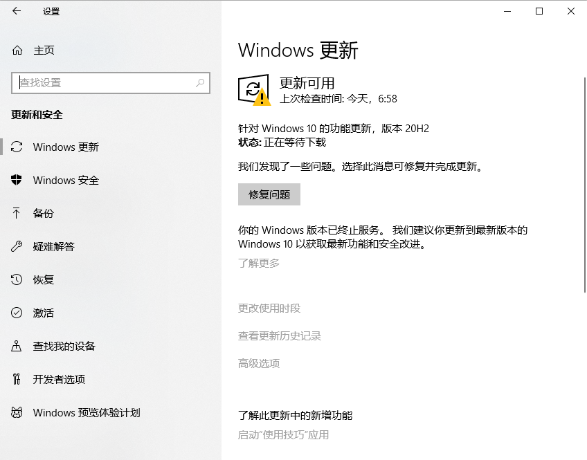The width and height of the screenshot is (587, 460).
Task: Click the 激活 checkmark circle icon
Action: click(x=17, y=313)
